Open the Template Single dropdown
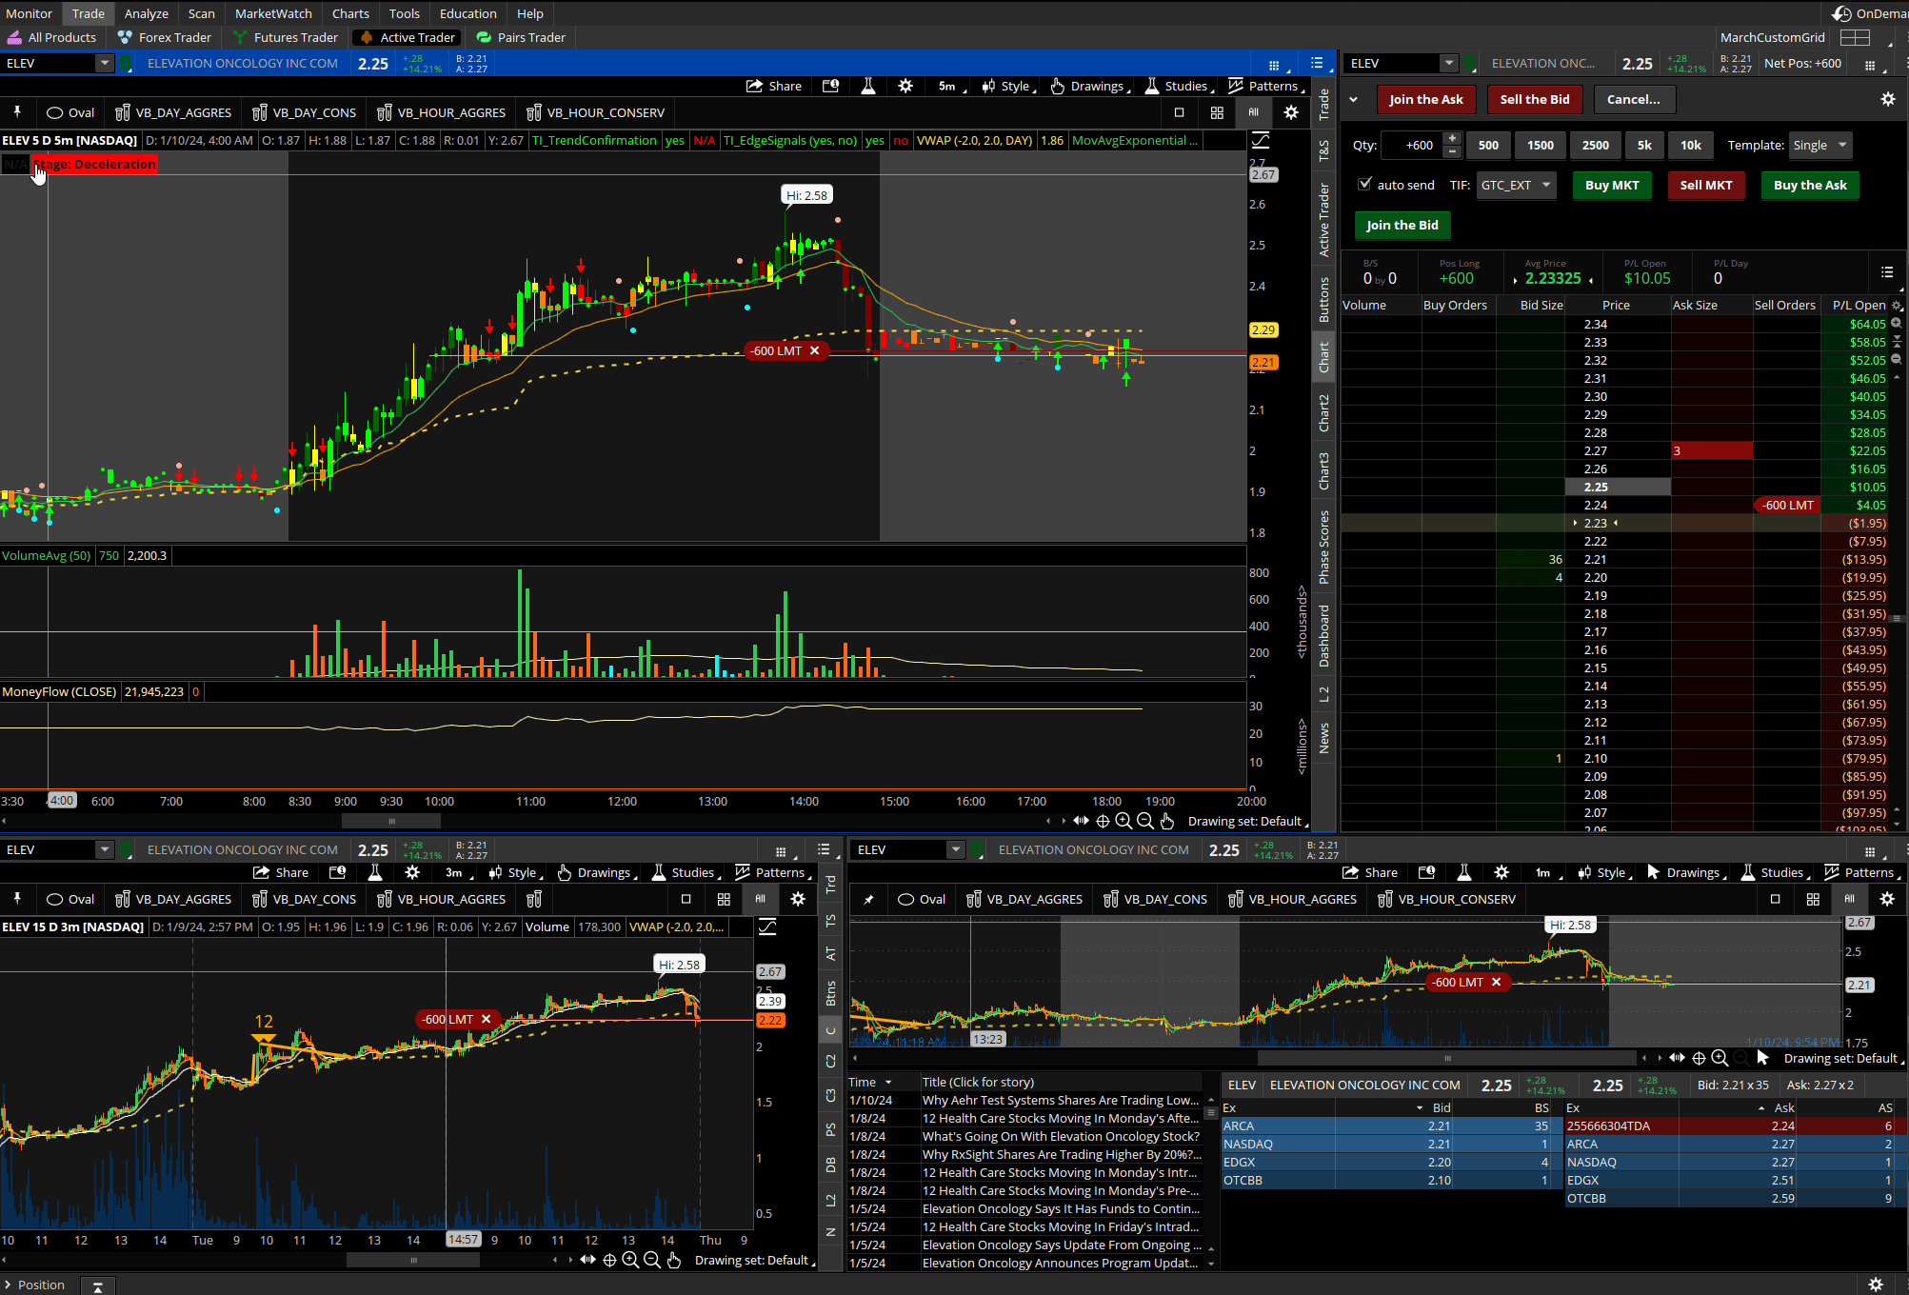 click(1820, 145)
